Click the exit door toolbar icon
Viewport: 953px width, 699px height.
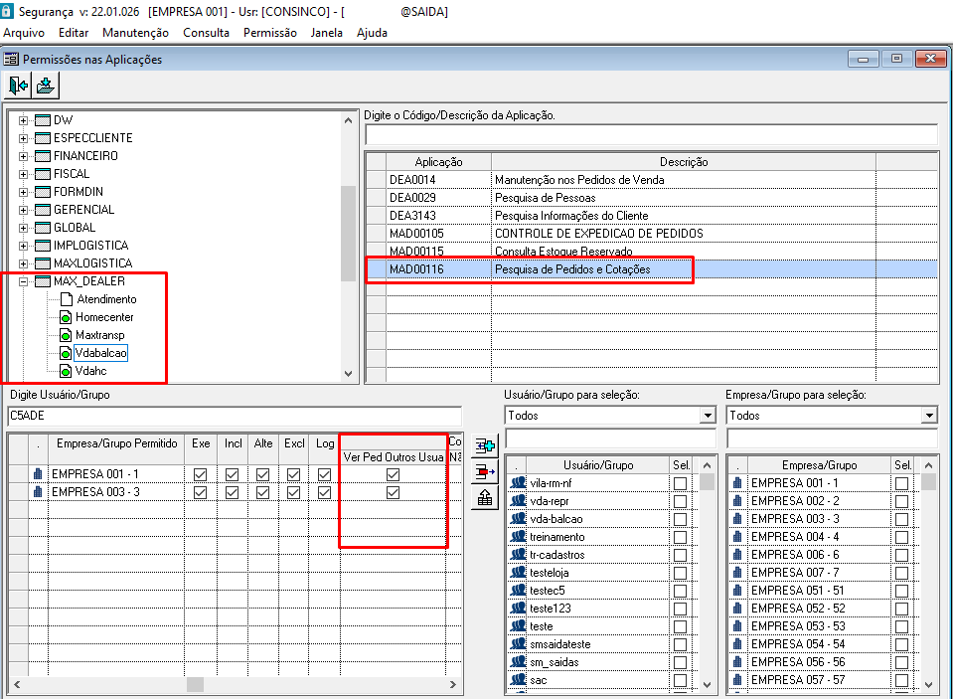[x=18, y=86]
